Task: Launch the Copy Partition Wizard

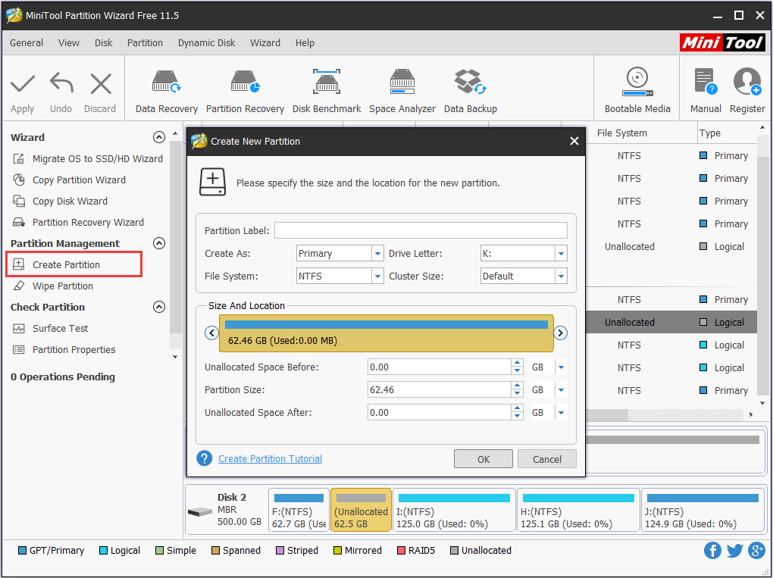Action: coord(69,180)
